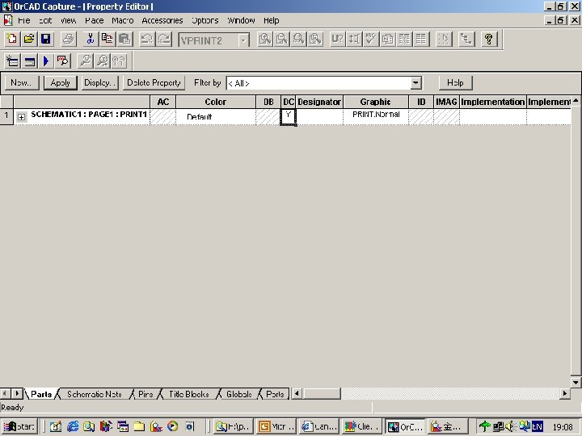The width and height of the screenshot is (582, 436).
Task: Click the horizontal scrollbar right arrow
Action: coord(565,393)
